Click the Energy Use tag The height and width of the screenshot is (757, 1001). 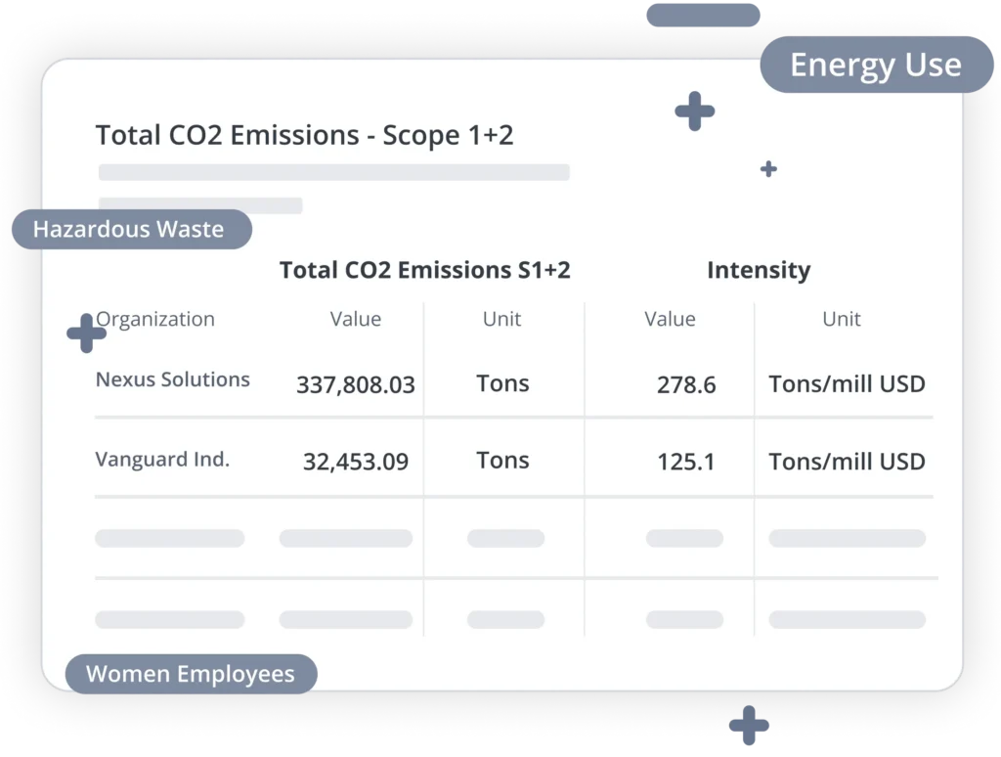click(x=877, y=65)
